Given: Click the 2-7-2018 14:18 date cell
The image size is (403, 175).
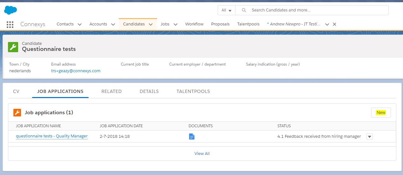Looking at the screenshot, I should click(115, 136).
